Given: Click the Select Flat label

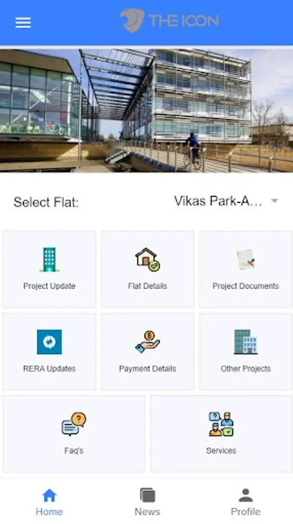Looking at the screenshot, I should click(x=46, y=202).
